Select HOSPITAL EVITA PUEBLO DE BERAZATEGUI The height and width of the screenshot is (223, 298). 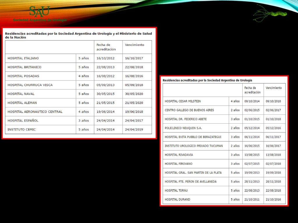tap(193, 137)
